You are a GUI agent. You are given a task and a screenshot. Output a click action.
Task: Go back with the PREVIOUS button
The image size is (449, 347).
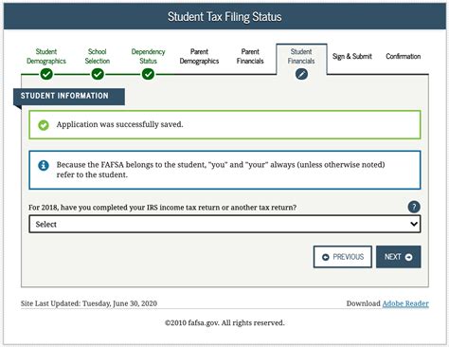[x=343, y=257]
